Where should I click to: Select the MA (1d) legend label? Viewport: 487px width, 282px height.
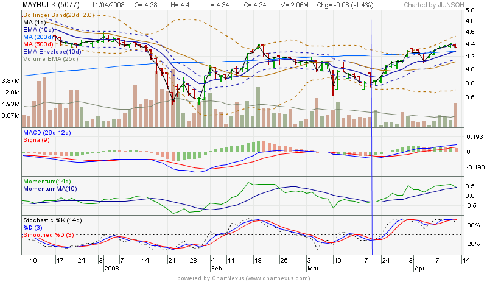pyautogui.click(x=35, y=23)
